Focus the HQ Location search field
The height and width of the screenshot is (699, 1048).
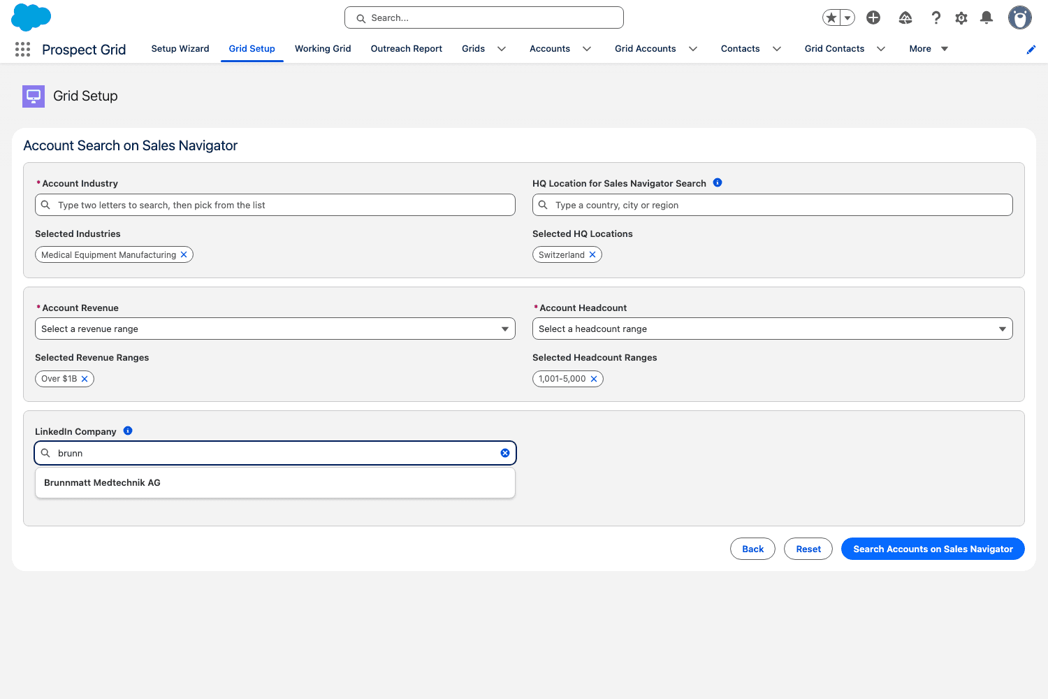pos(773,205)
